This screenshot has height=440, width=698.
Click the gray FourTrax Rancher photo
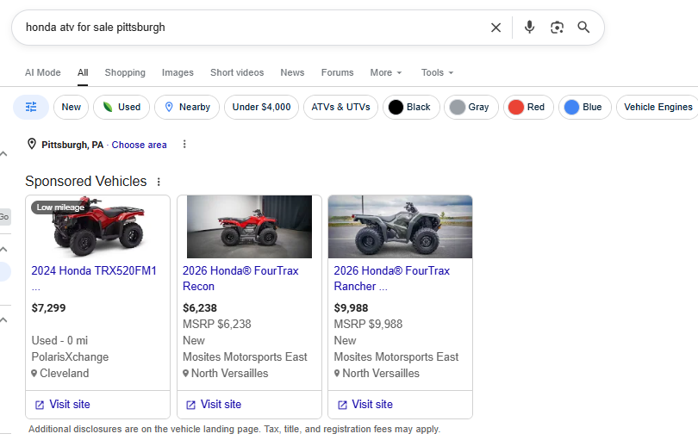400,226
